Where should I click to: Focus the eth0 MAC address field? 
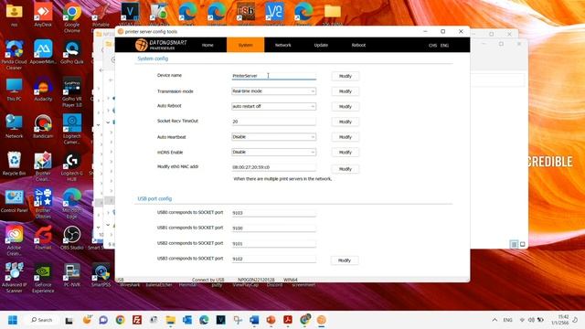pyautogui.click(x=273, y=167)
